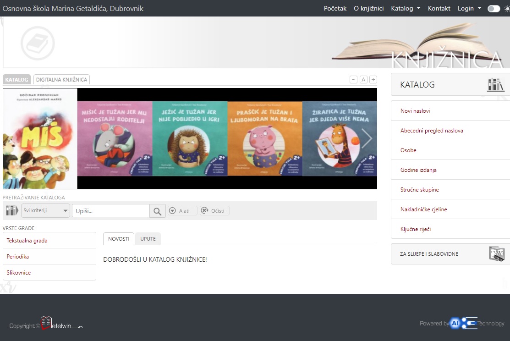
Task: Open the Ježić je tužan book cover
Action: click(x=190, y=138)
